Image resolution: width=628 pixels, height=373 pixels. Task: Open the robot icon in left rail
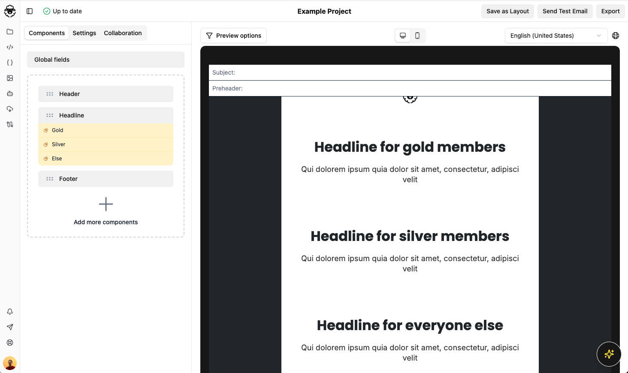tap(10, 93)
